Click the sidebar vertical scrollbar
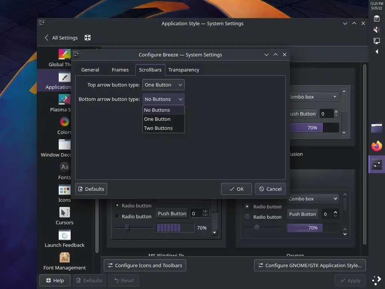Screen dimensions: 385x289 (x=97, y=226)
